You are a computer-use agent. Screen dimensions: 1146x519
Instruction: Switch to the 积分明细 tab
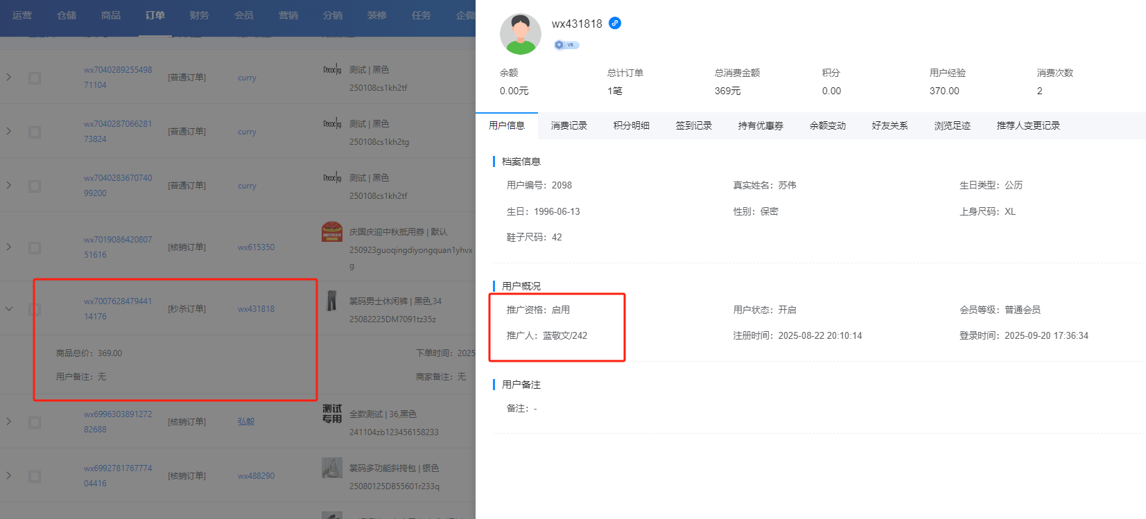(x=632, y=125)
